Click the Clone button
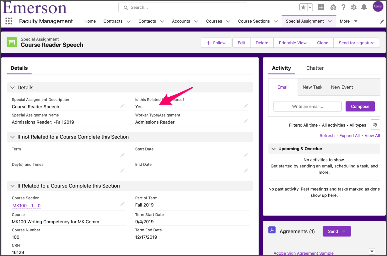This screenshot has height=256, width=387. point(323,43)
